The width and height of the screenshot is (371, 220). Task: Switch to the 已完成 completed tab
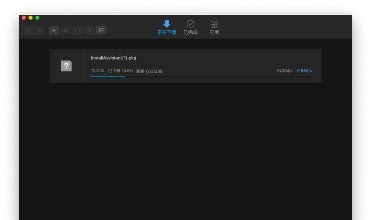(190, 32)
